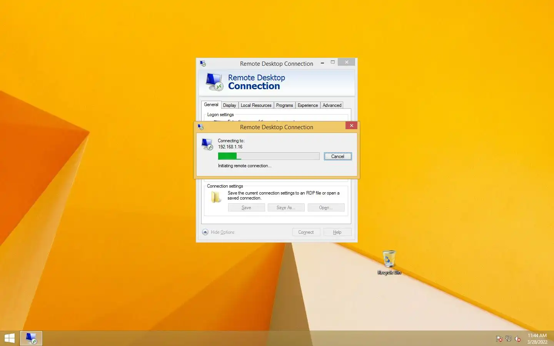Cancel the remote connection attempt
Screen dimensions: 554x346
point(338,156)
